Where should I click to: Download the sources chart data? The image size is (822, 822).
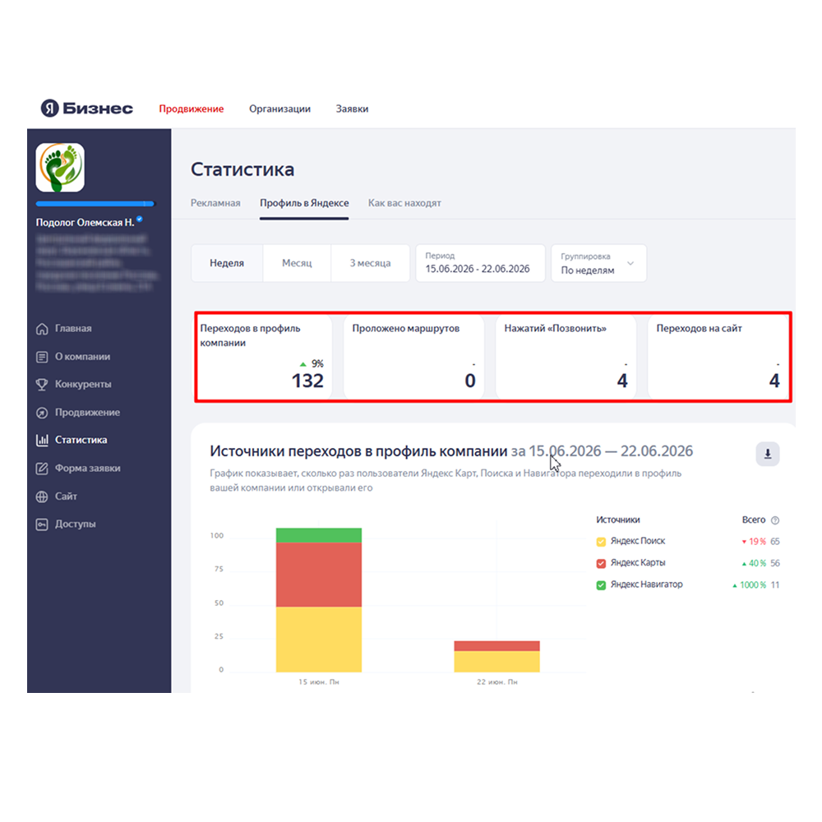(768, 454)
